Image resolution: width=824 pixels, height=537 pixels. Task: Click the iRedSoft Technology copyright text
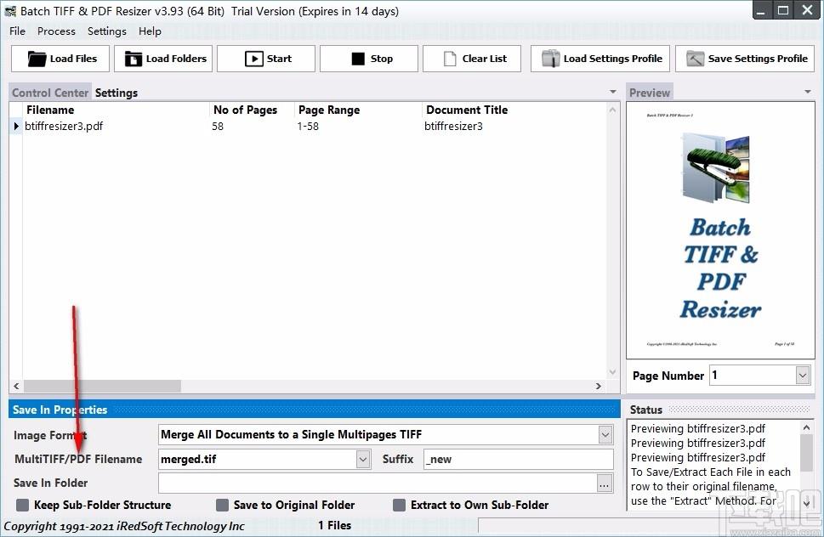[124, 526]
